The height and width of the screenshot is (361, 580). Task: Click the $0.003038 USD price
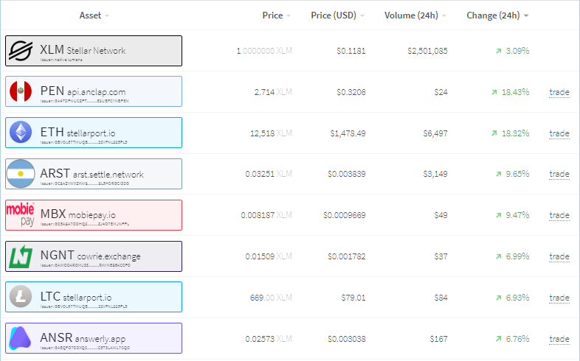coord(347,339)
